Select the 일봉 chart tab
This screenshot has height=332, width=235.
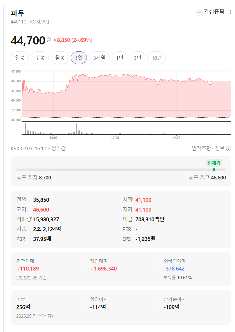(x=20, y=58)
